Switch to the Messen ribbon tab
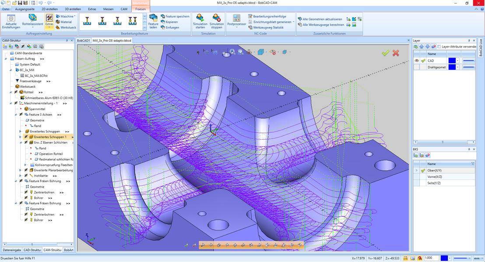The image size is (485, 262). (x=108, y=9)
